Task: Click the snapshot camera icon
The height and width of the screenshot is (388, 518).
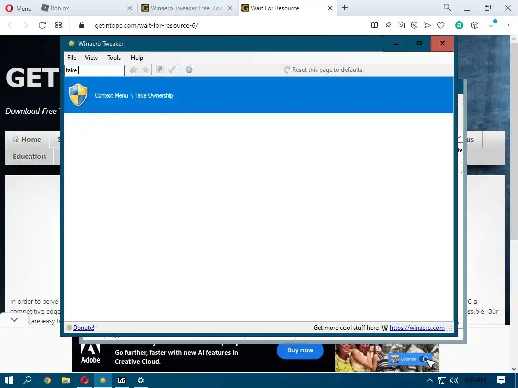Action: coord(401,25)
